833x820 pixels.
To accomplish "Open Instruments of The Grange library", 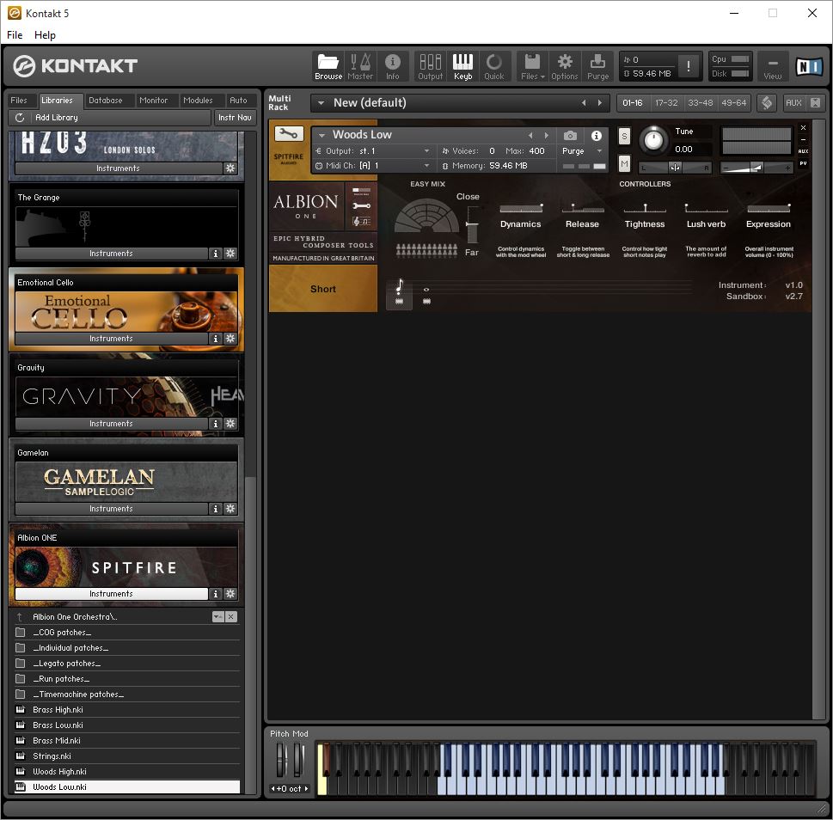I will click(111, 254).
